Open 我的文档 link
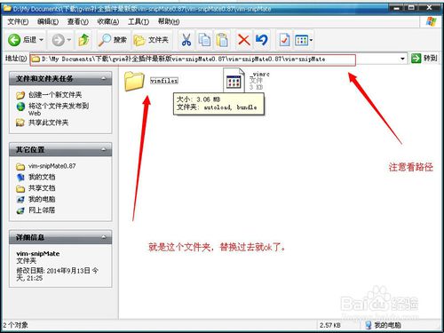 [42, 177]
